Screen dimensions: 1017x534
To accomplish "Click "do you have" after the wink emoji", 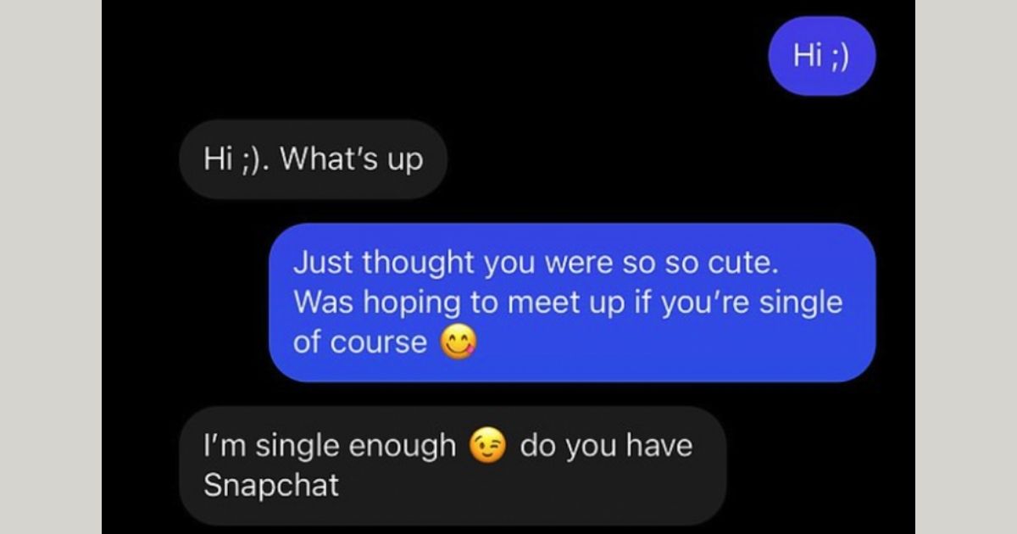I will [606, 445].
